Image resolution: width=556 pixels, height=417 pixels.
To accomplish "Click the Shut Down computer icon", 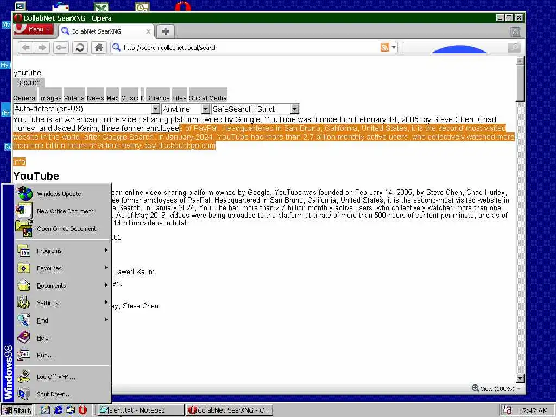I will pos(24,394).
